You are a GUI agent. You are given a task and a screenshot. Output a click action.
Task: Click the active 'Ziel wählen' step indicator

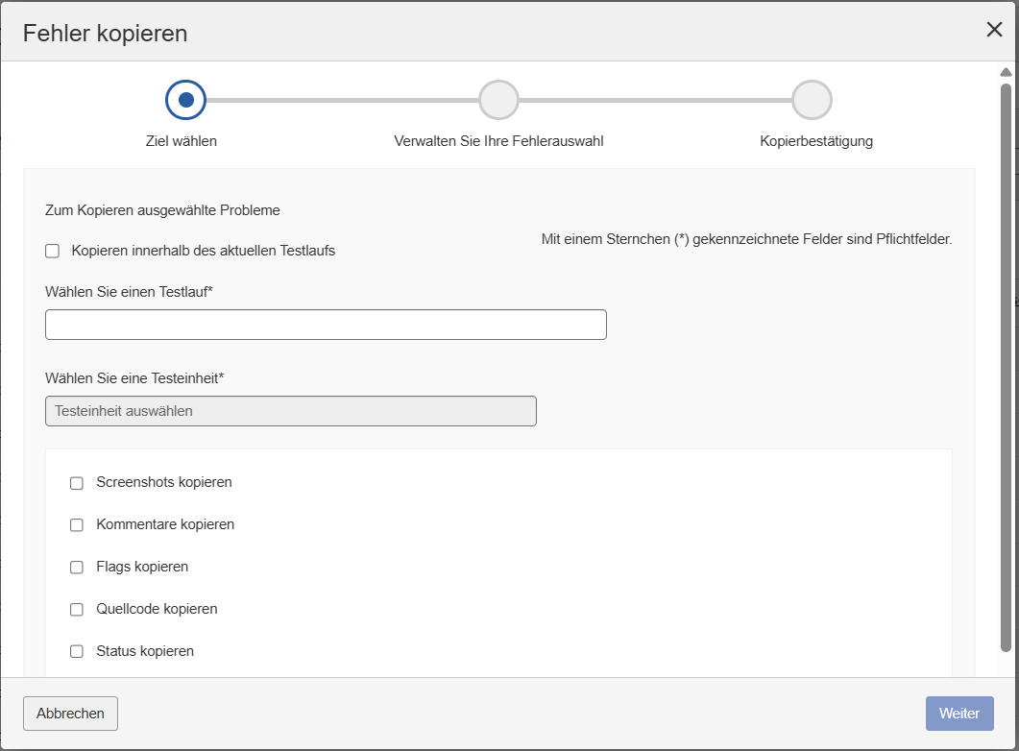[184, 99]
